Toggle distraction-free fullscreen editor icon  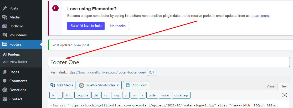[284, 95]
